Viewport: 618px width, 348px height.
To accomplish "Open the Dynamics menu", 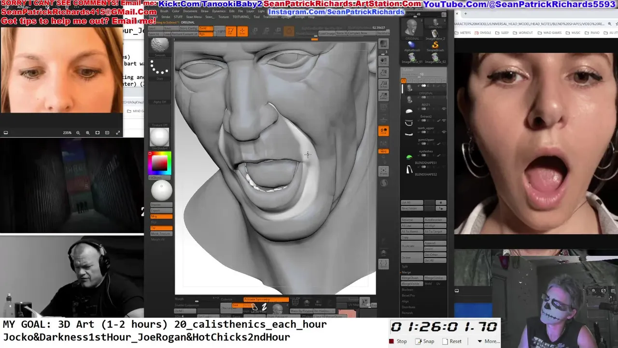I will click(x=219, y=11).
